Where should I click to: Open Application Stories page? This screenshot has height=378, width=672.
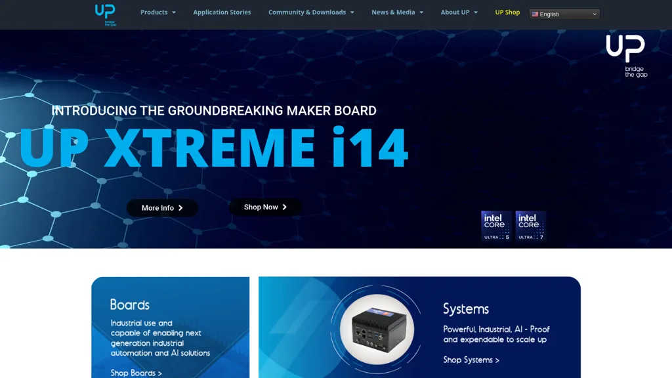click(x=222, y=12)
